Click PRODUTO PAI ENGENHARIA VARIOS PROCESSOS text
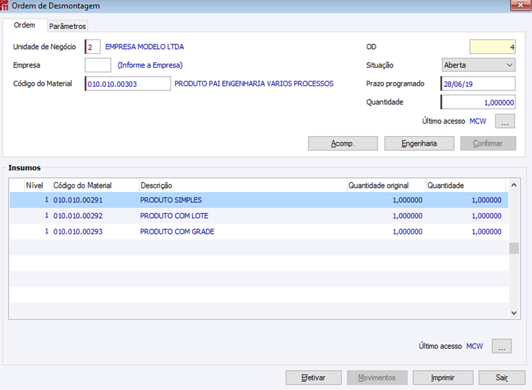532x390 pixels. pyautogui.click(x=254, y=84)
